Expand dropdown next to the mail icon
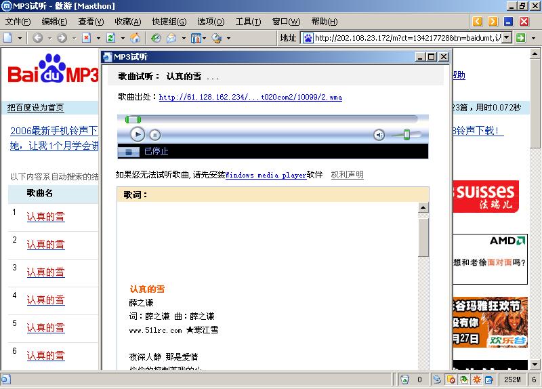Viewport: 542px width, 389px height. [184, 38]
